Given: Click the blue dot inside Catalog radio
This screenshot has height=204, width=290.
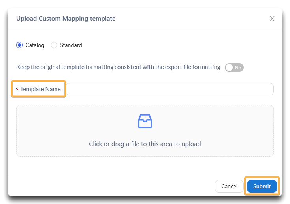Looking at the screenshot, I should tap(19, 45).
